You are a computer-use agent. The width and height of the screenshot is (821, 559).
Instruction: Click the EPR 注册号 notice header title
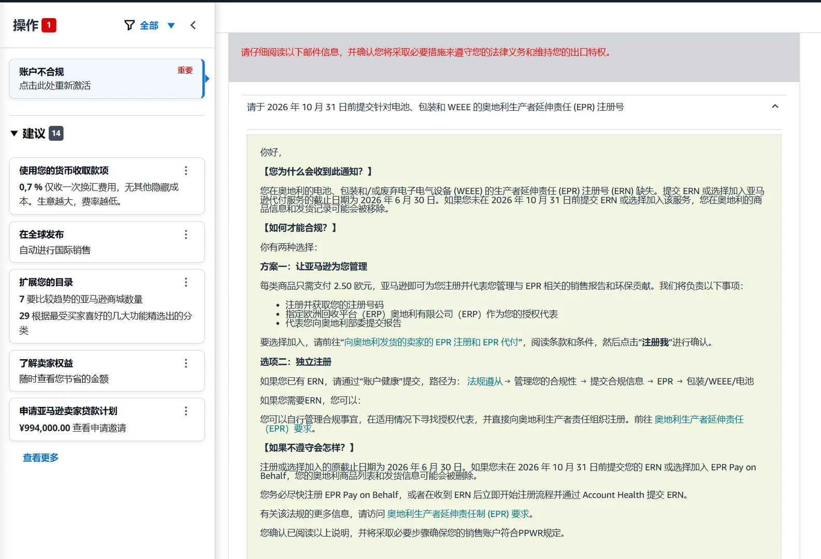click(435, 107)
